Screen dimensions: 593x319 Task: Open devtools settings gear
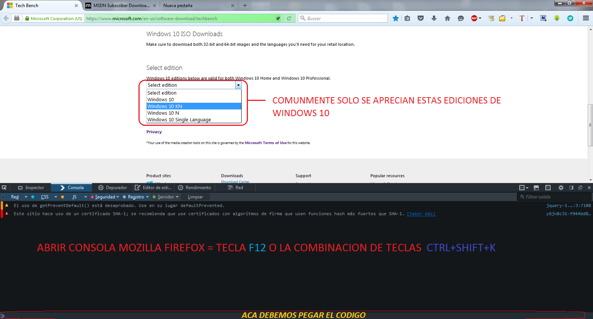(x=561, y=188)
